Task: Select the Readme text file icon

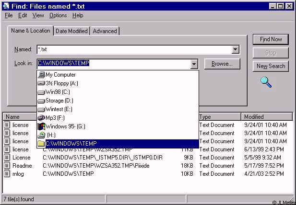Action: [7, 165]
